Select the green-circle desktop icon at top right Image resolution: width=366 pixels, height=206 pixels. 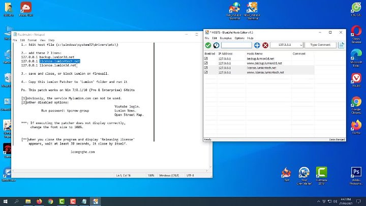click(356, 9)
